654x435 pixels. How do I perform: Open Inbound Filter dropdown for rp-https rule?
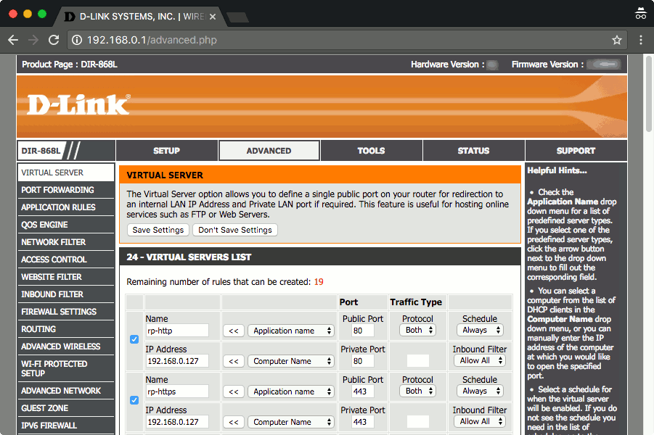click(x=480, y=421)
